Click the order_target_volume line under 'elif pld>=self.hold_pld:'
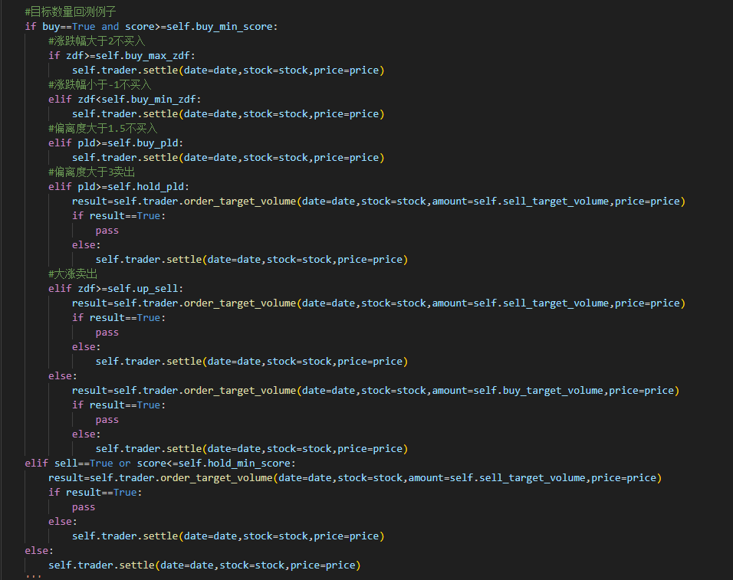This screenshot has height=580, width=733. click(379, 202)
